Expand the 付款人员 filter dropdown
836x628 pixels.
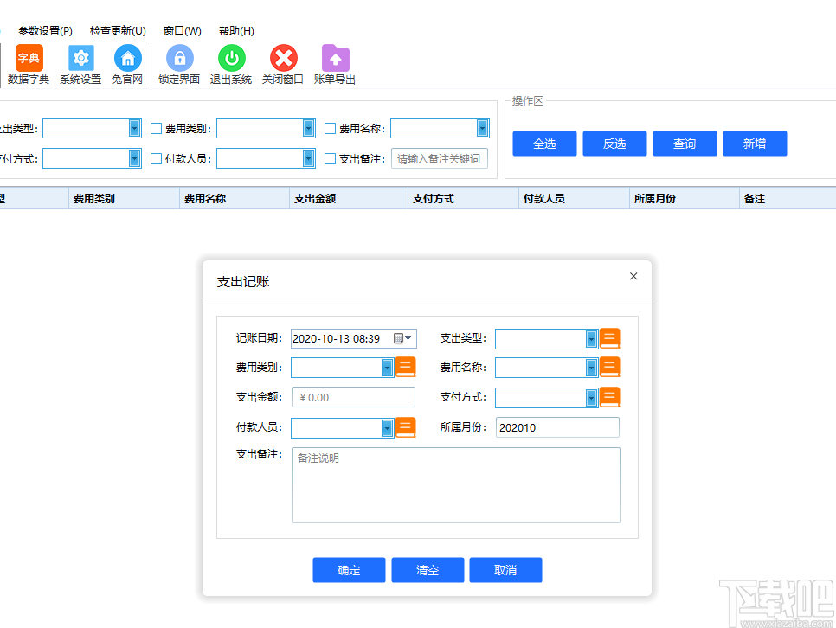307,158
